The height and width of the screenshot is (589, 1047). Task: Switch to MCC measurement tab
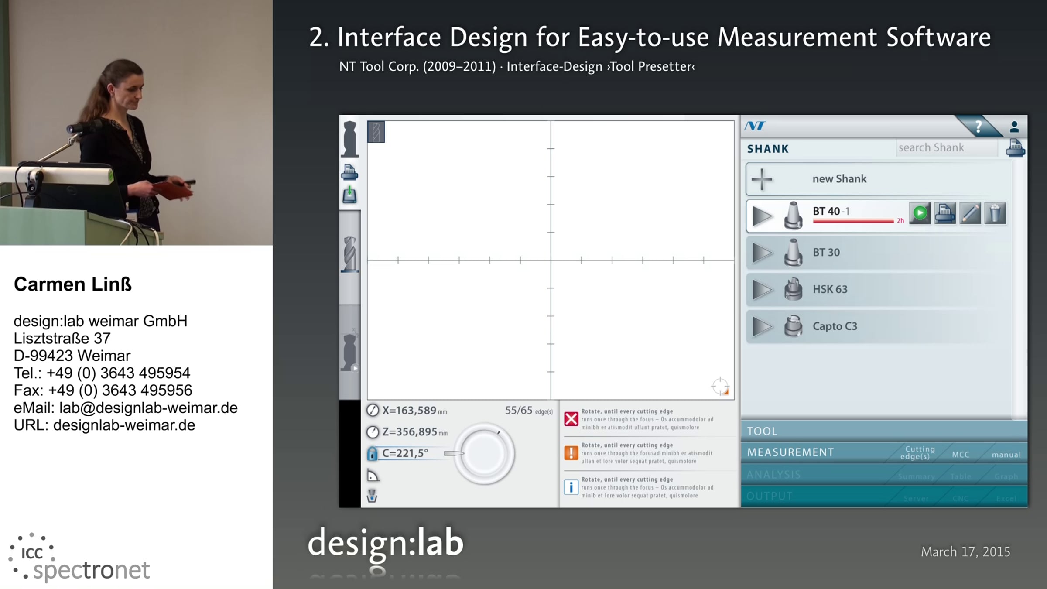click(x=961, y=455)
